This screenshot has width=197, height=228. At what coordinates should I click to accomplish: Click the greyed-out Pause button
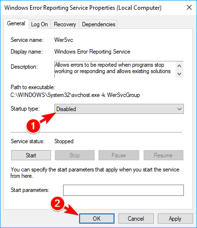click(x=119, y=155)
